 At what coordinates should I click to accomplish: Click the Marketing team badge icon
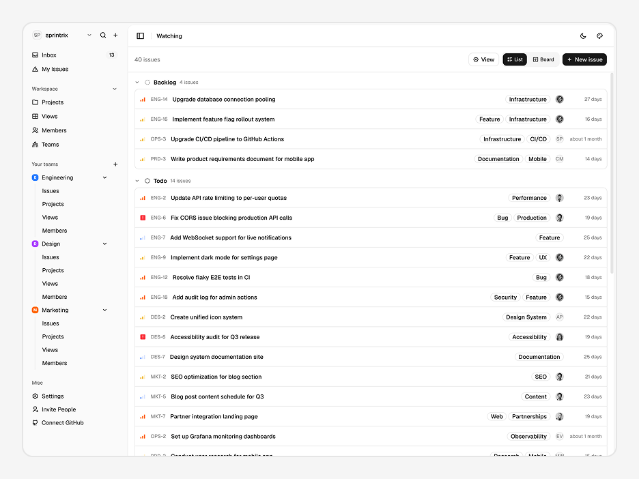(35, 310)
